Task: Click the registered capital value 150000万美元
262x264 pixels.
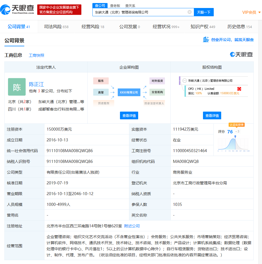Action: 59,129
